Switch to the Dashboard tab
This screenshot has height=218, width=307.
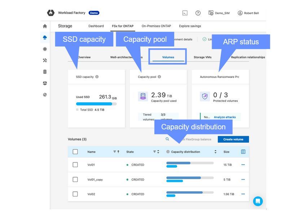96,26
